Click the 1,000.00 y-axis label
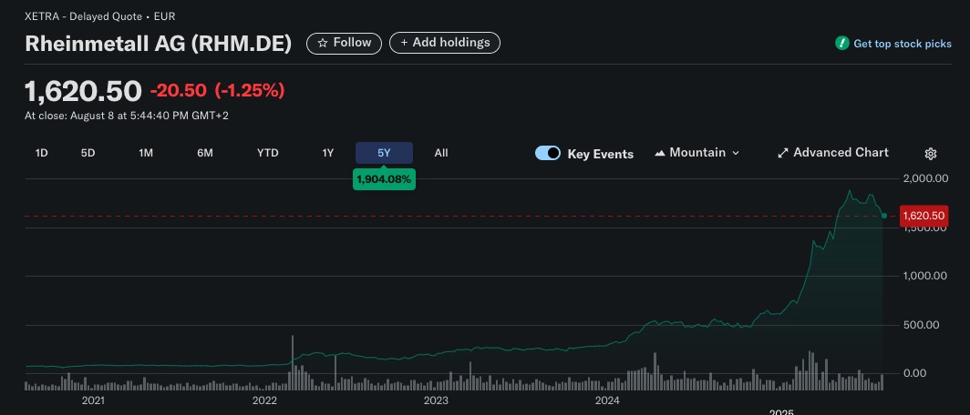The image size is (970, 415). pyautogui.click(x=925, y=276)
